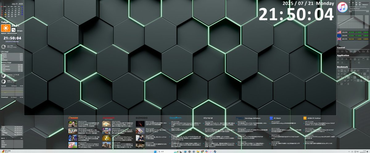Select today's date 21 in the calendar
Image resolution: width=370 pixels, height=153 pixels.
pyautogui.click(x=5, y=14)
